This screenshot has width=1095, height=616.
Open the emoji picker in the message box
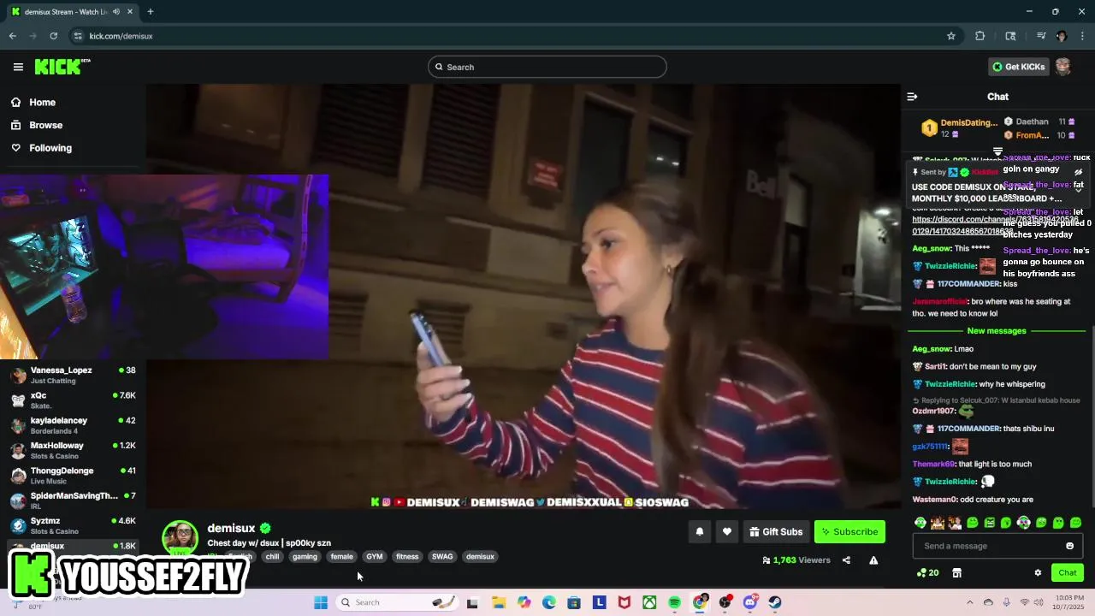[x=1069, y=546]
